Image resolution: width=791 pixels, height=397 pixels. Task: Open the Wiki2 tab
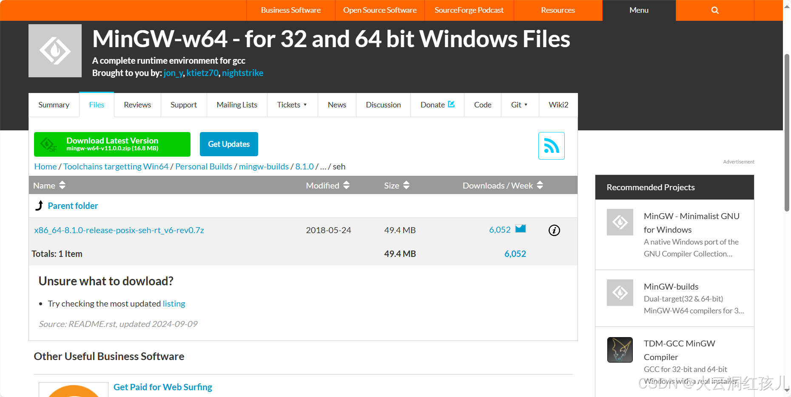[558, 105]
